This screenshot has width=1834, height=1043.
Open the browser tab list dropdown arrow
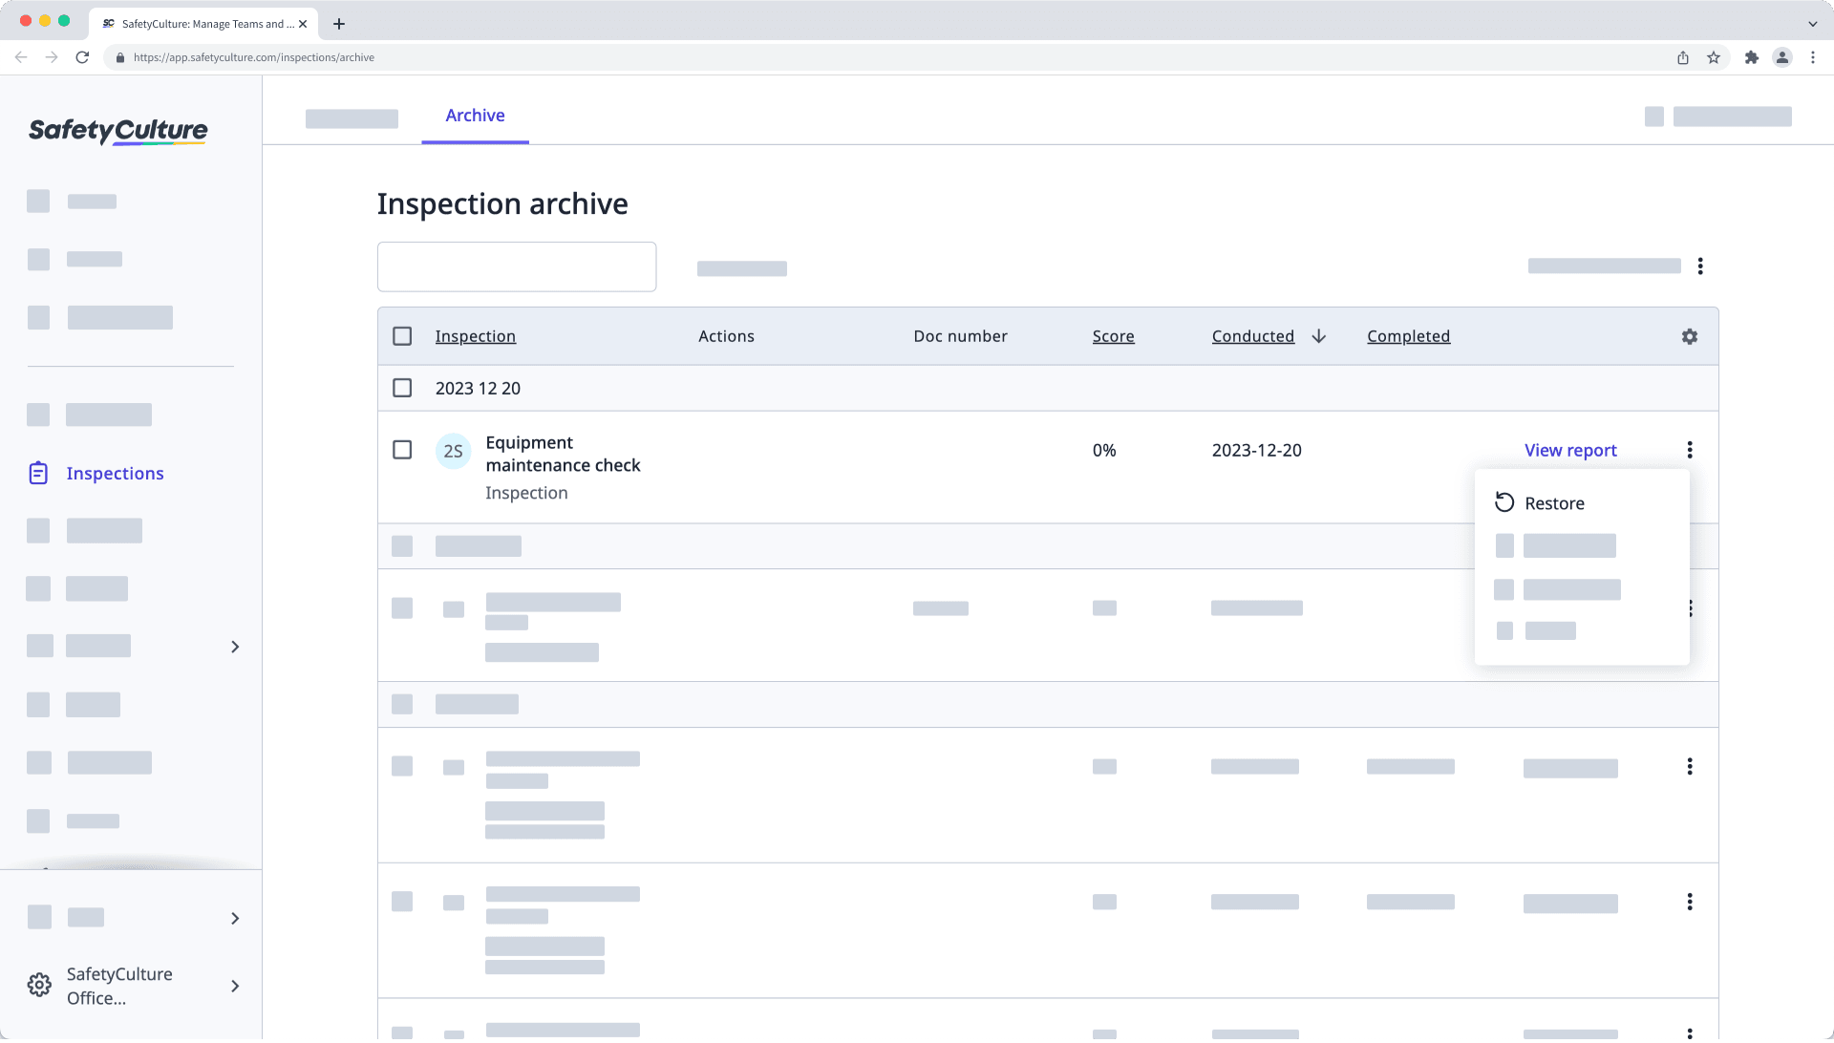[1812, 24]
